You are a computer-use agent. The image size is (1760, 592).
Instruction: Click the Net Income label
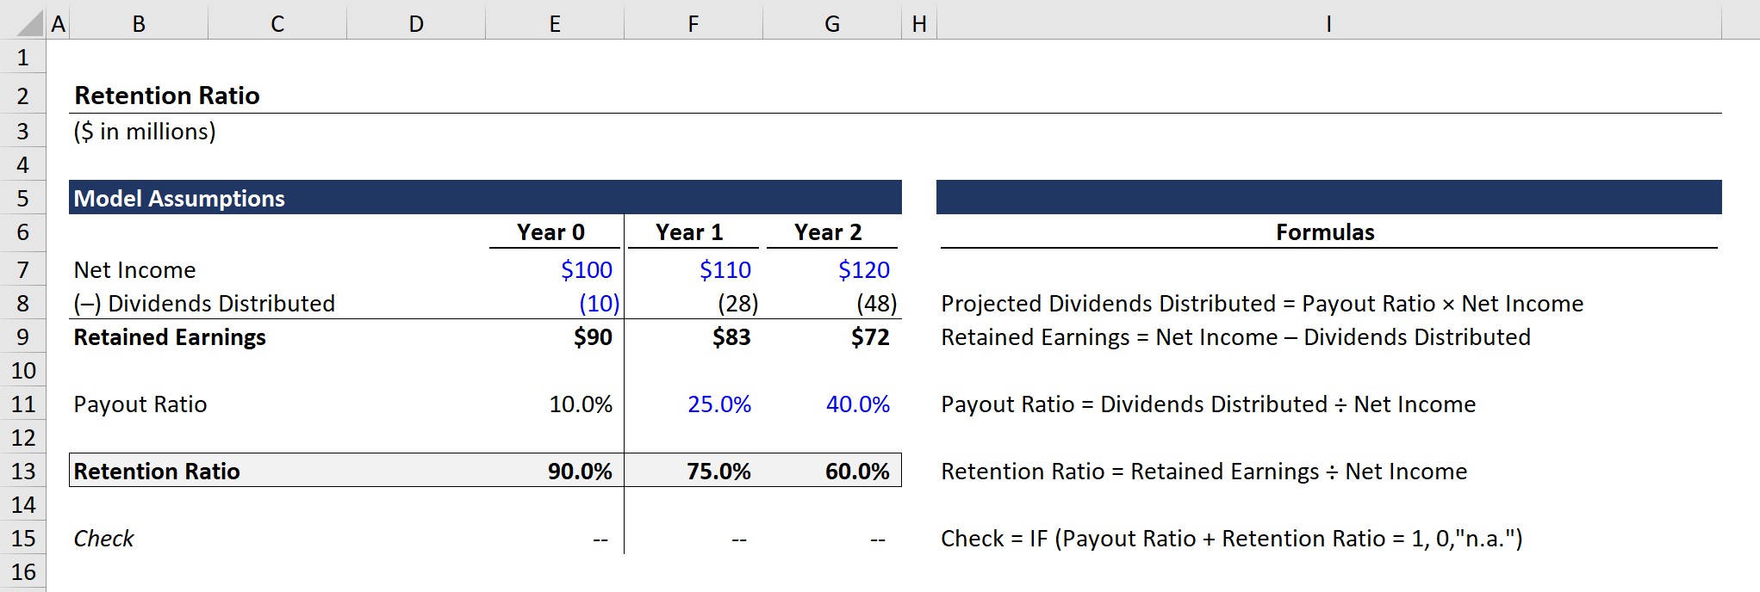click(134, 269)
